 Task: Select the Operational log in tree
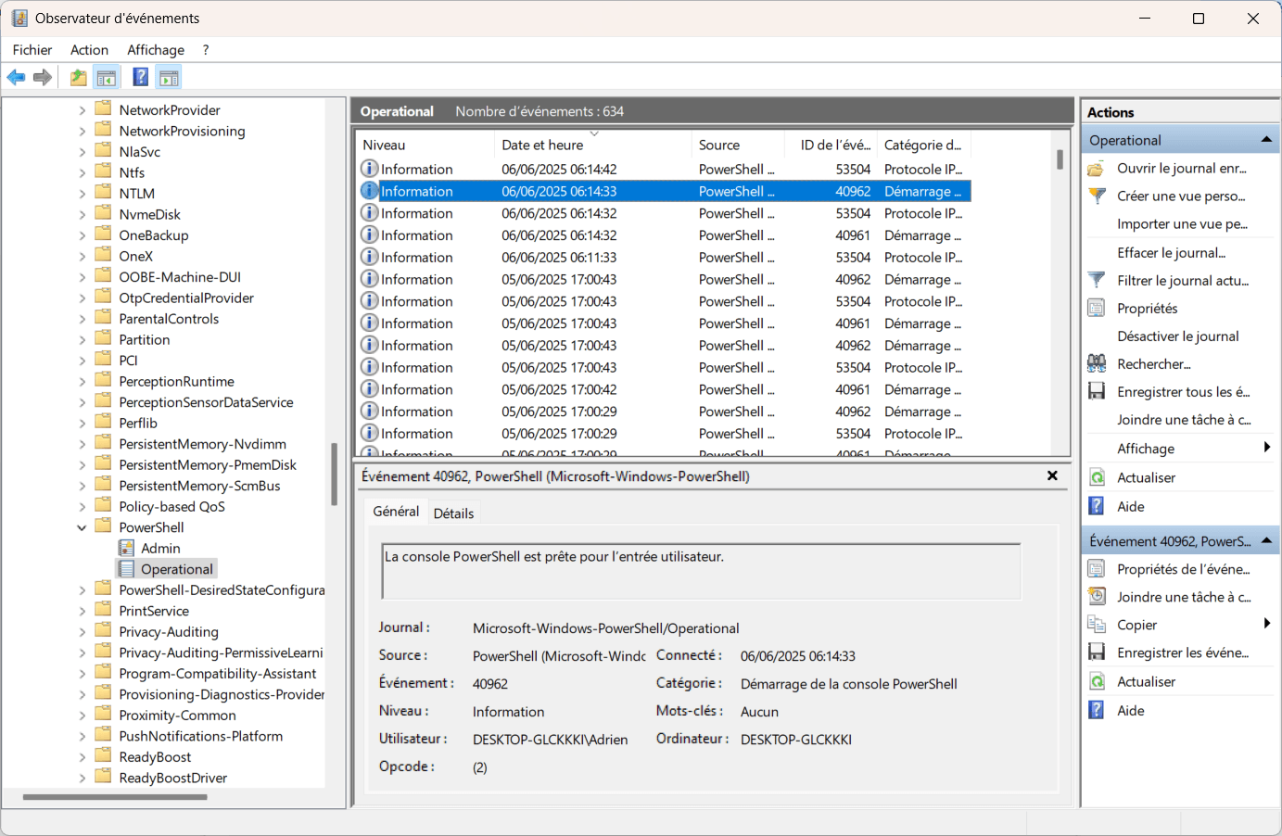176,569
